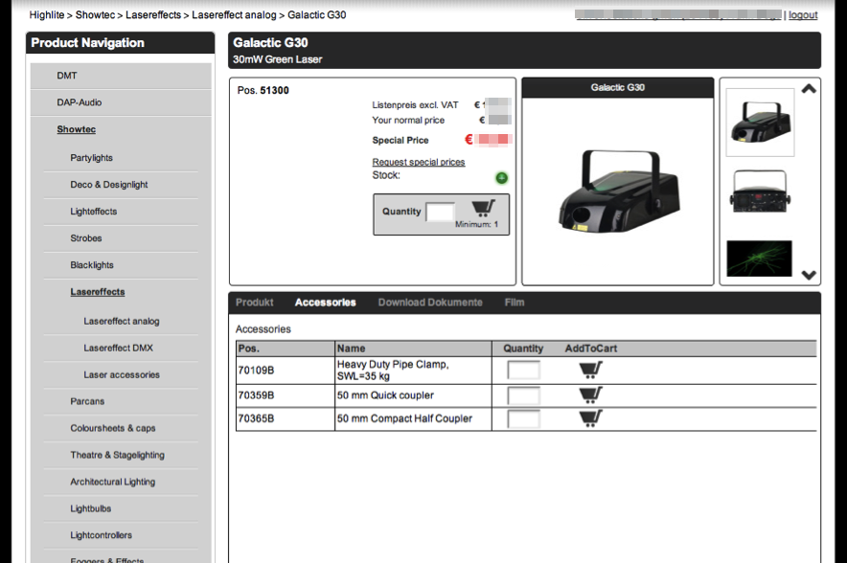
Task: Open the Laser accessories subcategory
Action: coord(122,374)
